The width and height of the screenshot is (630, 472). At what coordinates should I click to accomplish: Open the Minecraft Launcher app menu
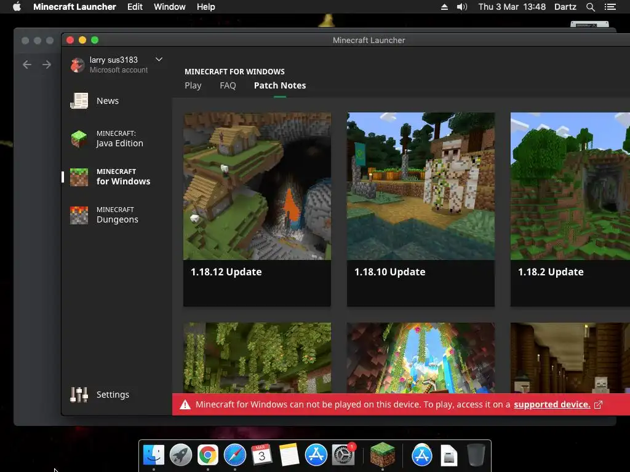coord(74,7)
